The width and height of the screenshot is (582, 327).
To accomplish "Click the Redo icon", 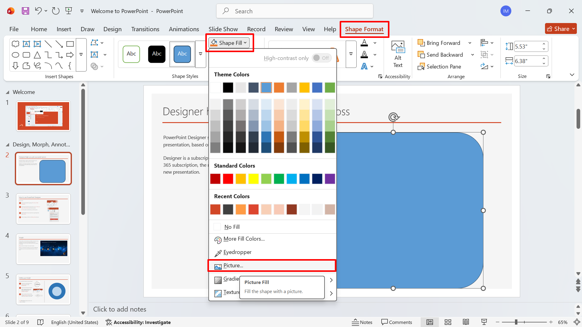I will [56, 11].
